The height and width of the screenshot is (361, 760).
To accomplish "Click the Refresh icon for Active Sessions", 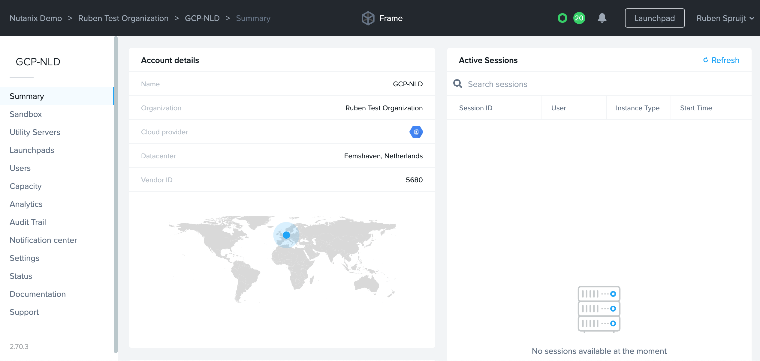I will (x=705, y=60).
